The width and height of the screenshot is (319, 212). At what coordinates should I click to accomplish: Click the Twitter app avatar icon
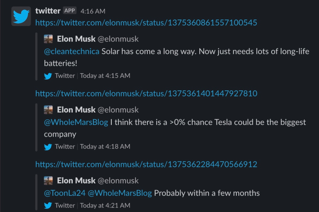(x=21, y=16)
